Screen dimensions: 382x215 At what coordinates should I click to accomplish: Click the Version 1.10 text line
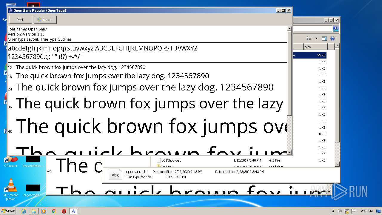tap(26, 34)
